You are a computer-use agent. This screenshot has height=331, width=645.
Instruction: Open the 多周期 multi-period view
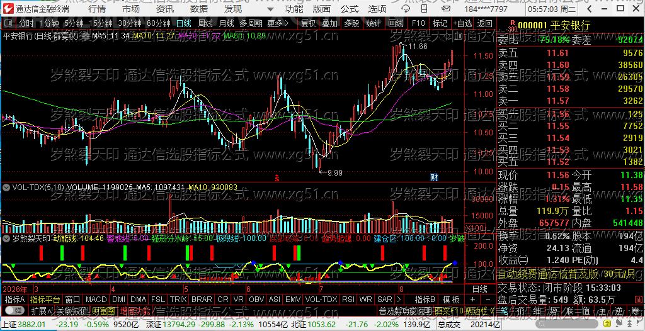(251, 23)
